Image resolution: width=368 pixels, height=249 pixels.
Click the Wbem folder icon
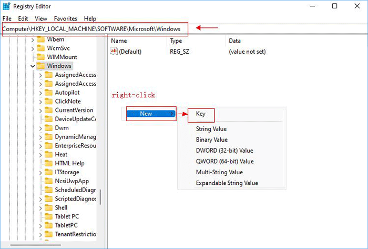40,39
